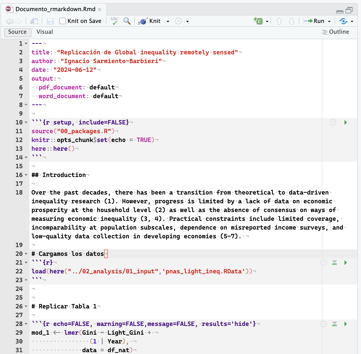Open the Knit dropdown arrow

(x=168, y=21)
